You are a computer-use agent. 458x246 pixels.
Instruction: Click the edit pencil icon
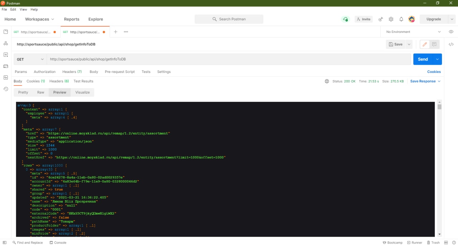pyautogui.click(x=425, y=44)
